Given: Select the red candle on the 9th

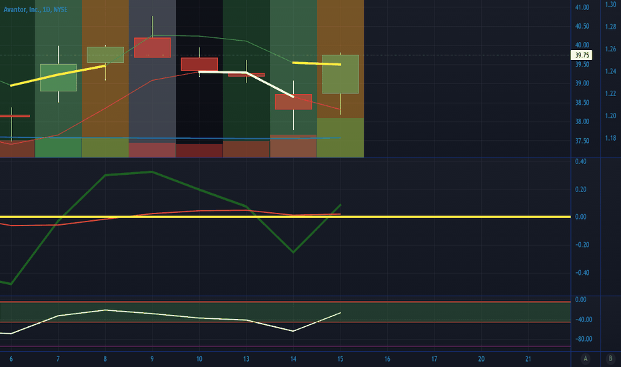Looking at the screenshot, I should pyautogui.click(x=153, y=47).
